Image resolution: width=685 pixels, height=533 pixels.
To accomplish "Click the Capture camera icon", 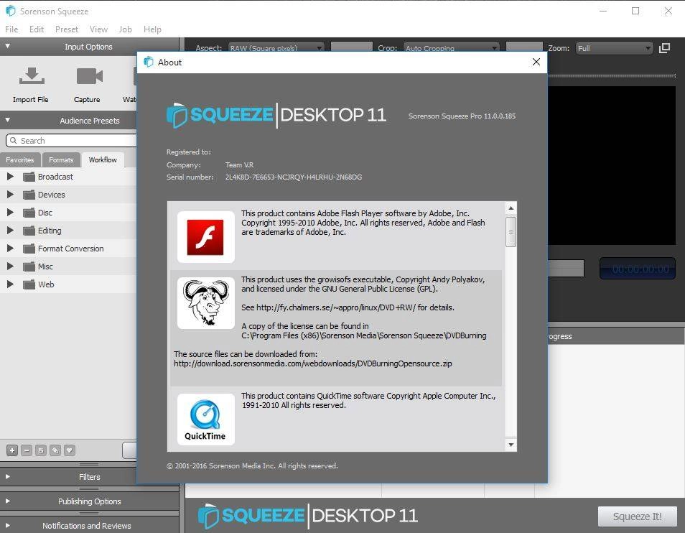I will click(89, 76).
